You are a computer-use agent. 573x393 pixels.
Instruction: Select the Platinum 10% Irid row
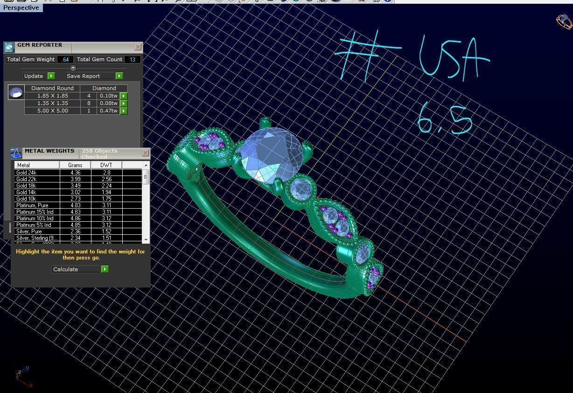pyautogui.click(x=78, y=218)
